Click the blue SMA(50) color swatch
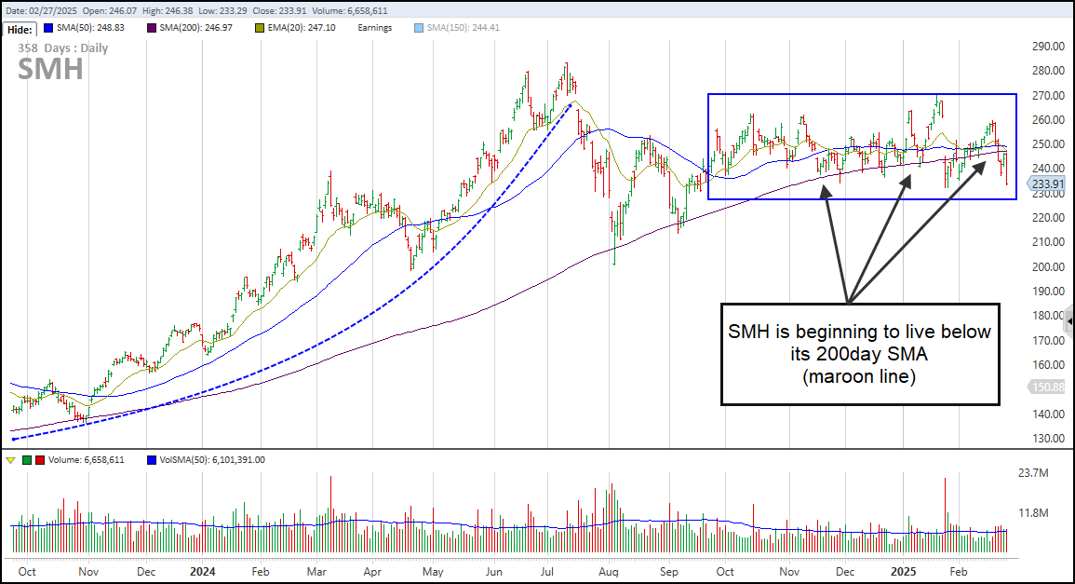Image resolution: width=1075 pixels, height=584 pixels. coord(48,28)
